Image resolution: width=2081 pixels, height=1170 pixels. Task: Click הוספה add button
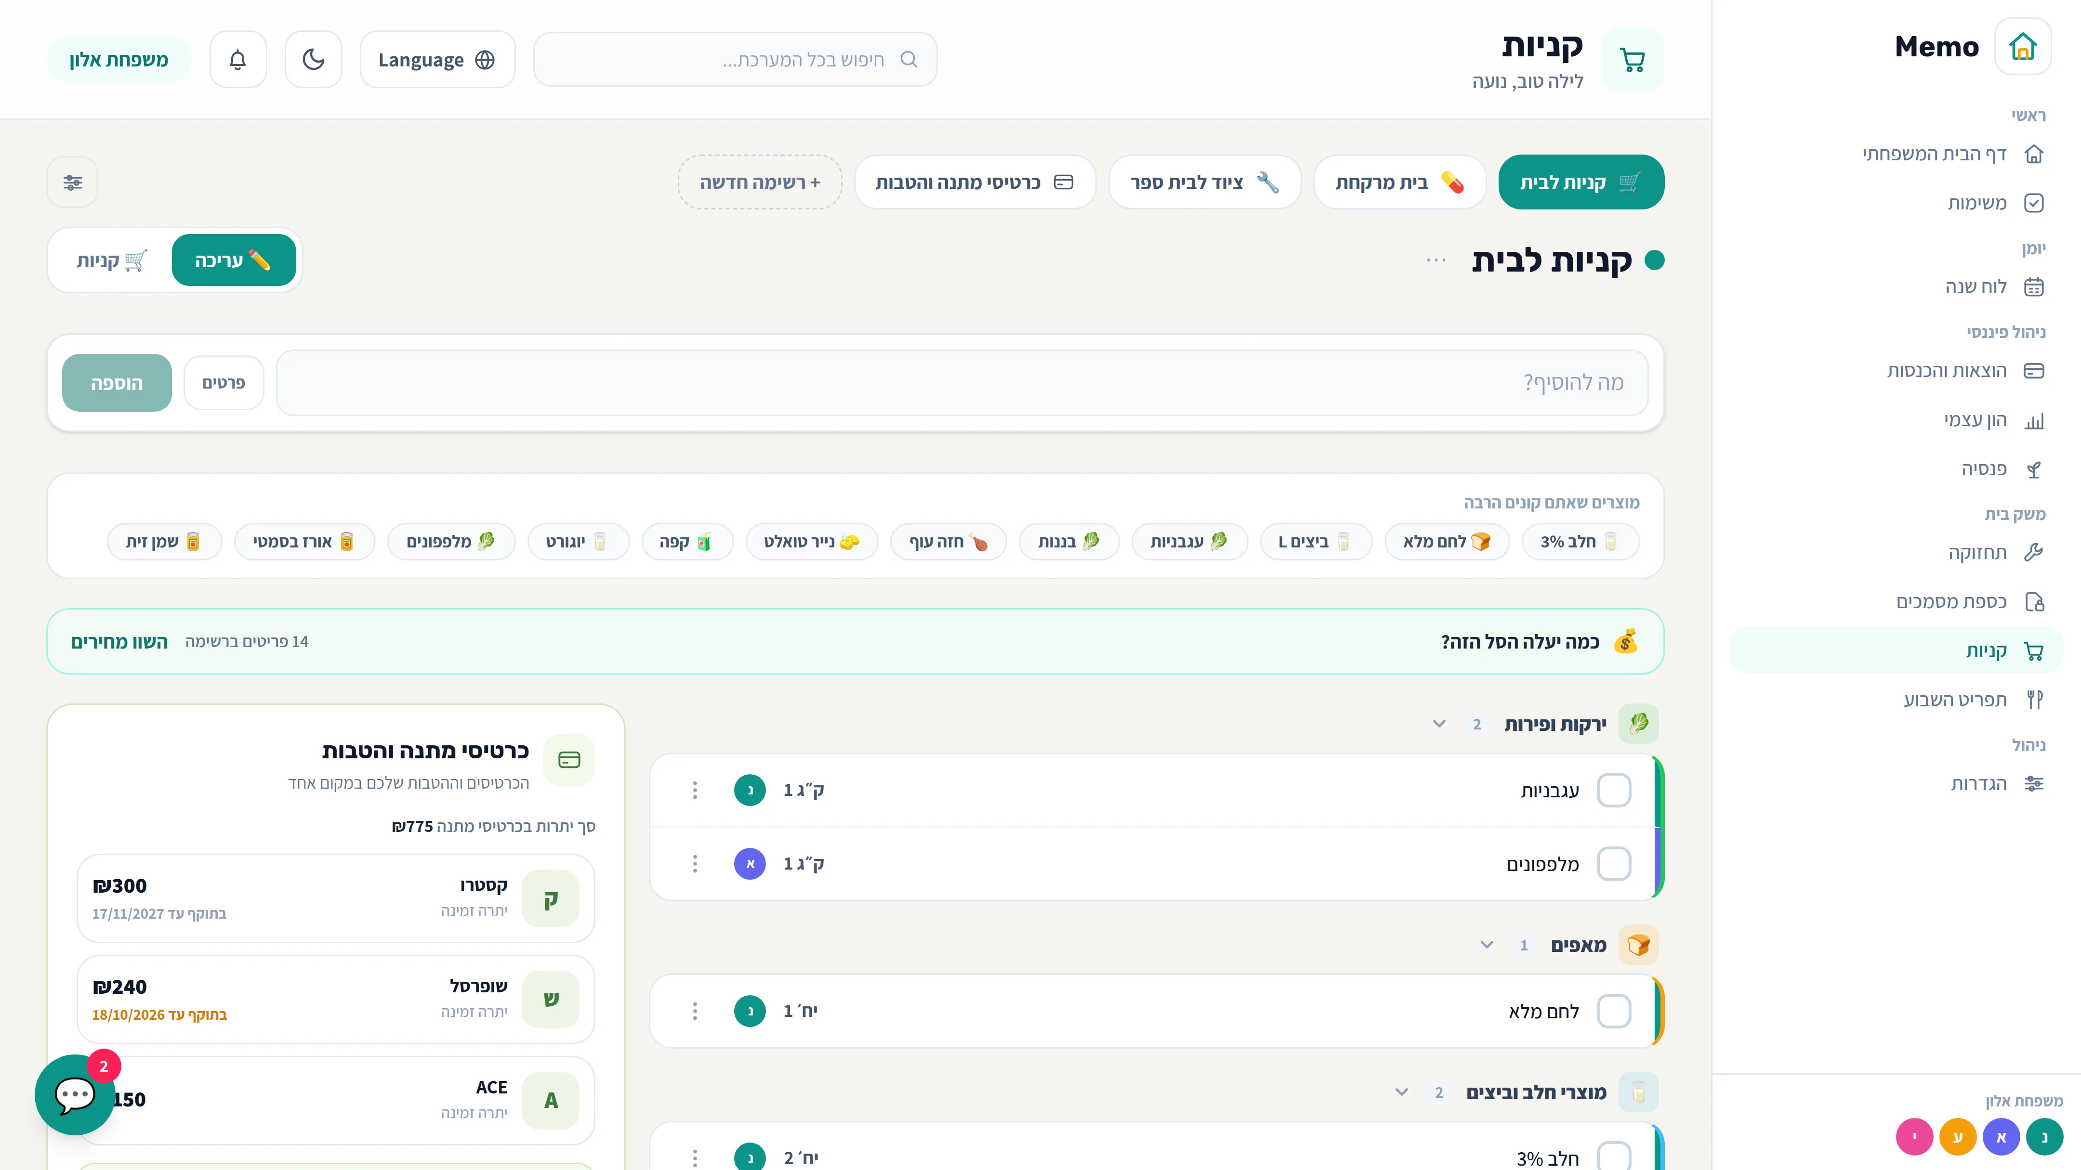click(x=116, y=383)
